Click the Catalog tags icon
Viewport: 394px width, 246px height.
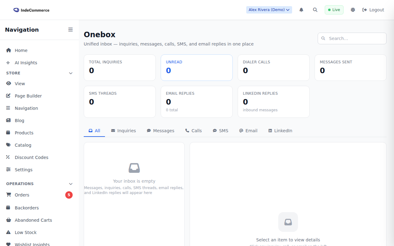[x=8, y=145]
